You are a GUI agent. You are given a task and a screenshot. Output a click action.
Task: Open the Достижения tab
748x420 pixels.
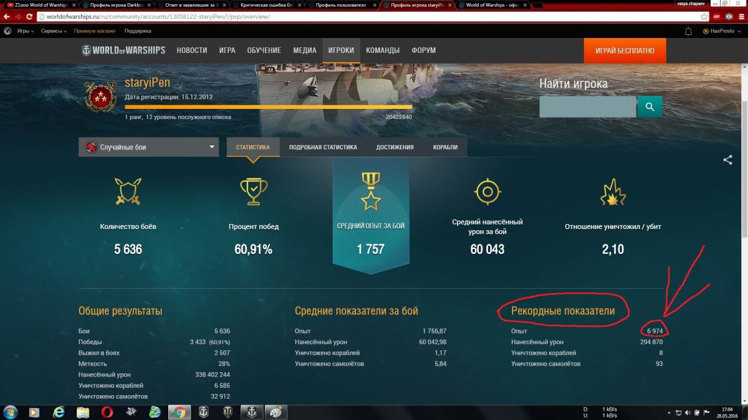pyautogui.click(x=395, y=147)
